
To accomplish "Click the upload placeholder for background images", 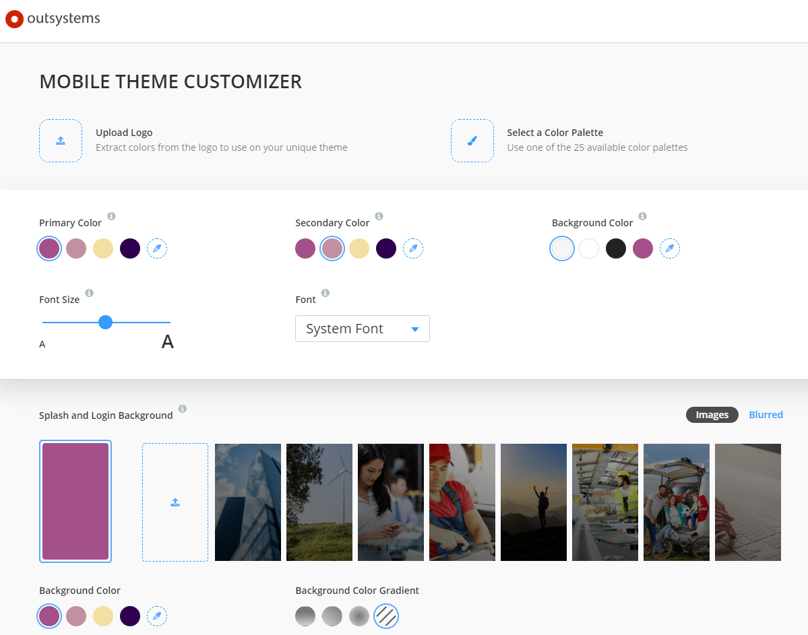I will coord(175,502).
